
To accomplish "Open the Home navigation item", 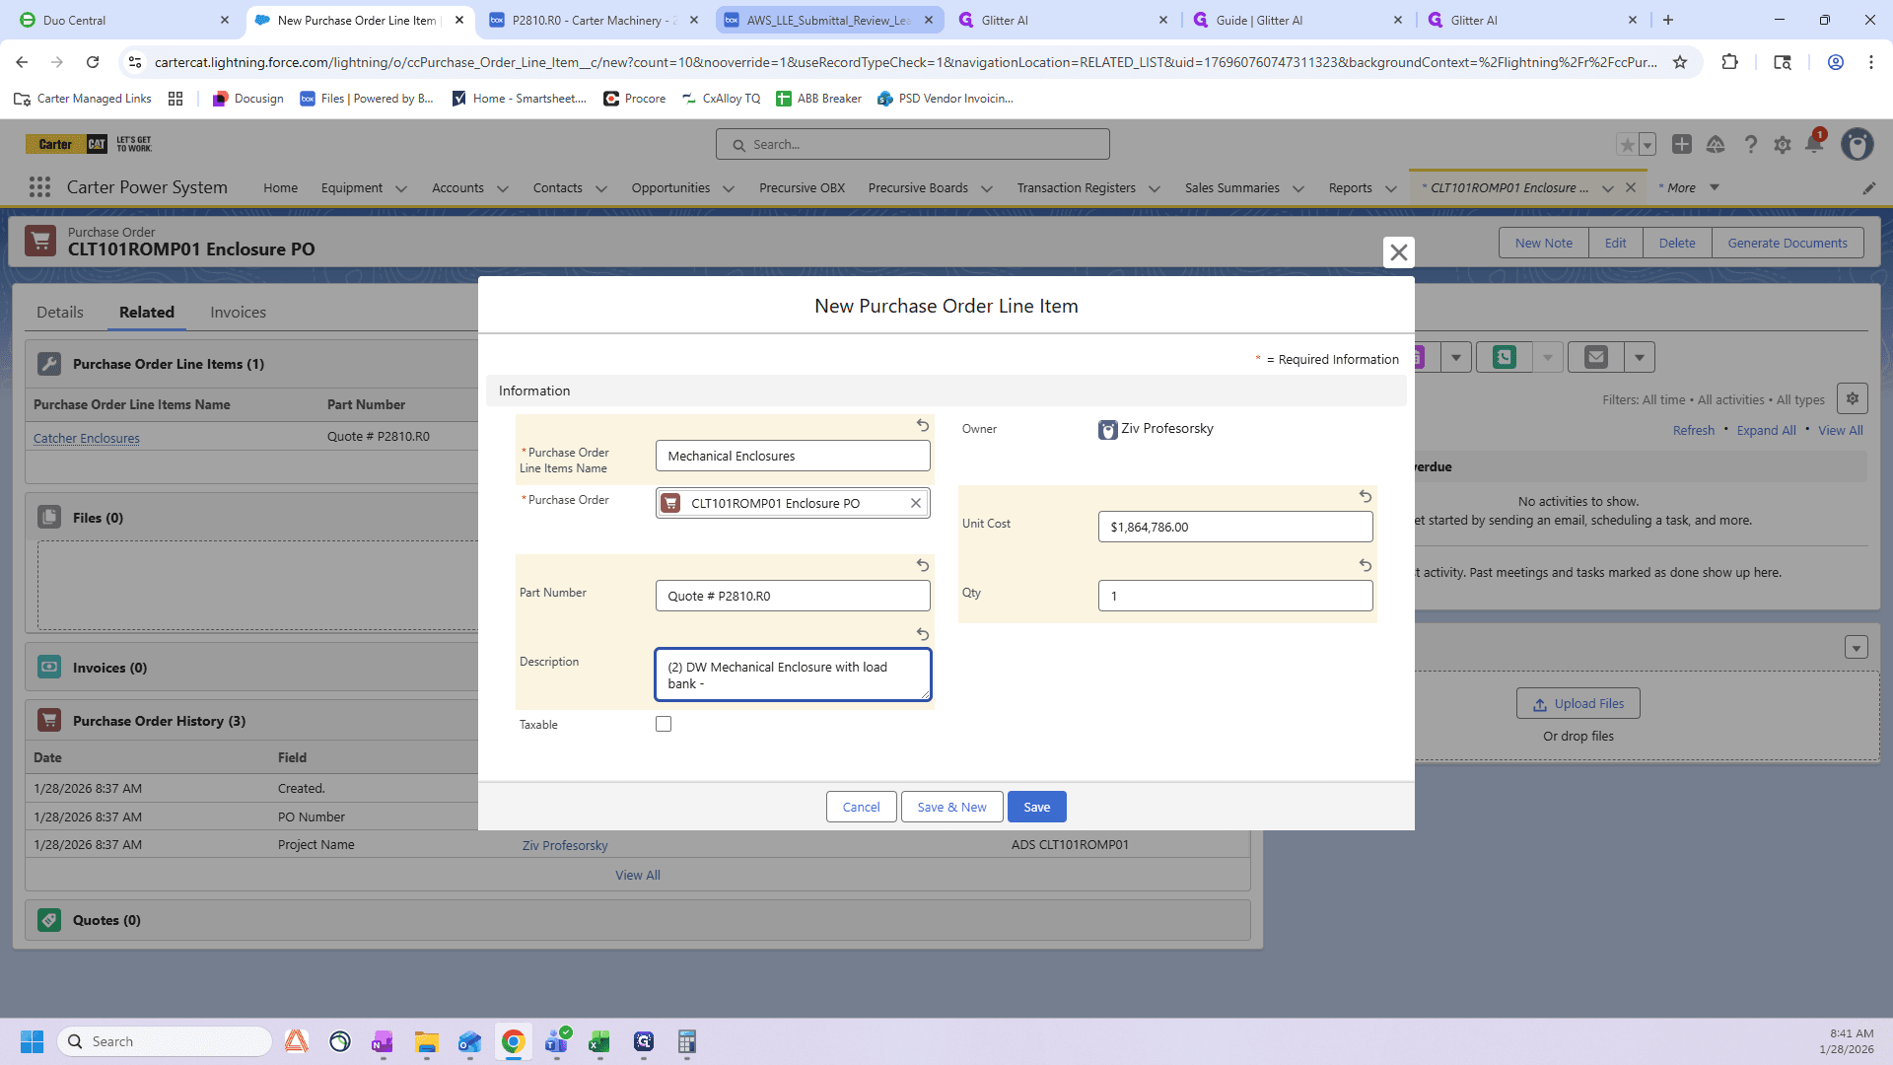I will tap(280, 187).
